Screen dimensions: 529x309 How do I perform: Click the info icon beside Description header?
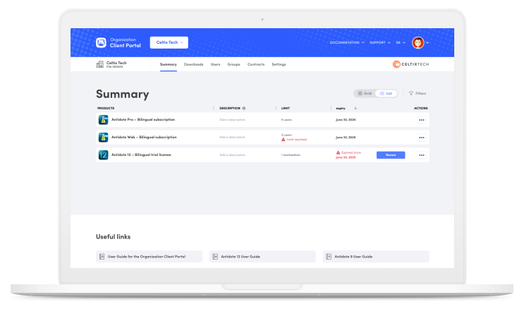click(244, 108)
